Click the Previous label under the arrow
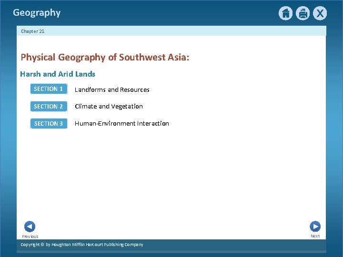Viewport: 343px width, 257px height. pos(30,237)
